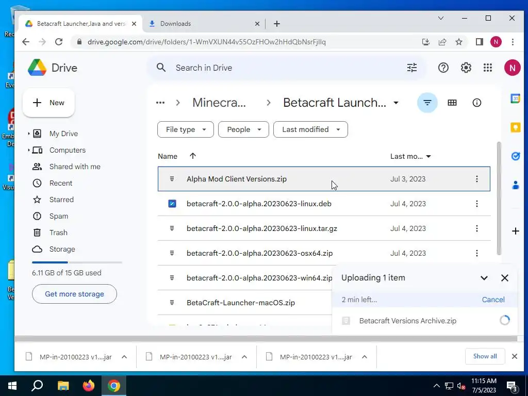Install app icon in address bar

(x=425, y=42)
